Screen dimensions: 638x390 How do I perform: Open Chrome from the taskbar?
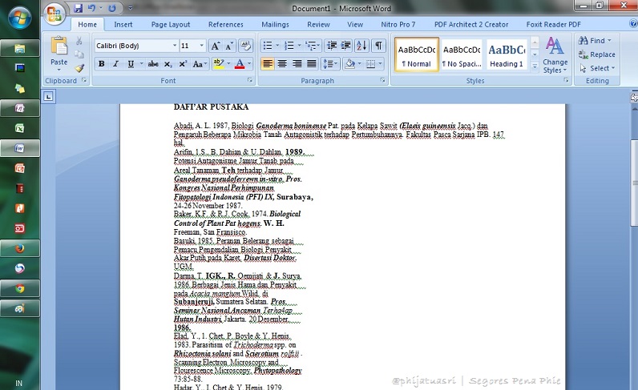point(19,288)
